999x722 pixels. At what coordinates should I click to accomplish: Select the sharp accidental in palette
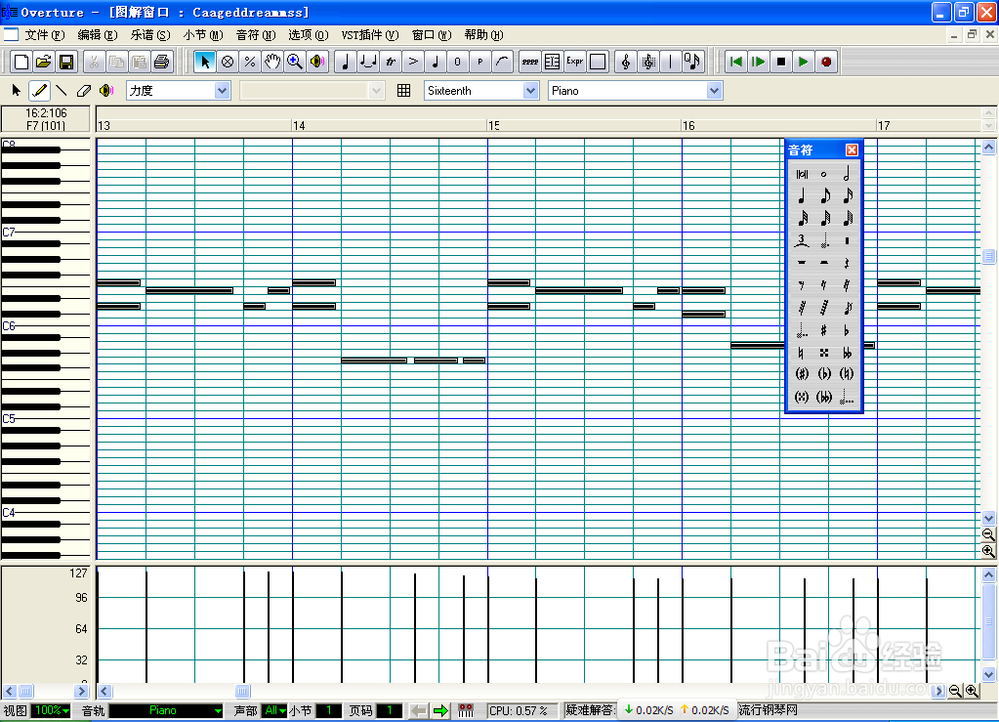tap(824, 330)
